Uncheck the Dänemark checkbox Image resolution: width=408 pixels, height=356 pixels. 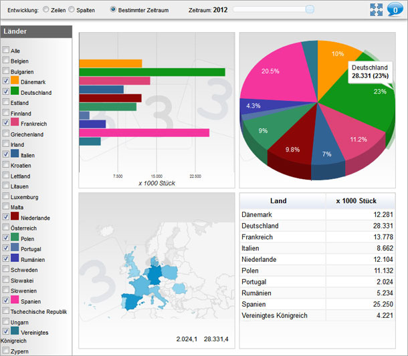point(6,81)
